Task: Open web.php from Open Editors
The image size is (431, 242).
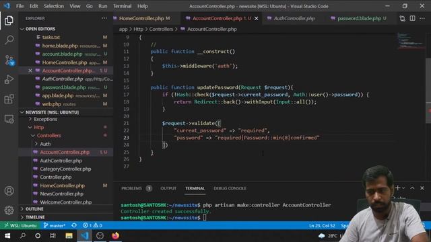Action: click(x=66, y=104)
